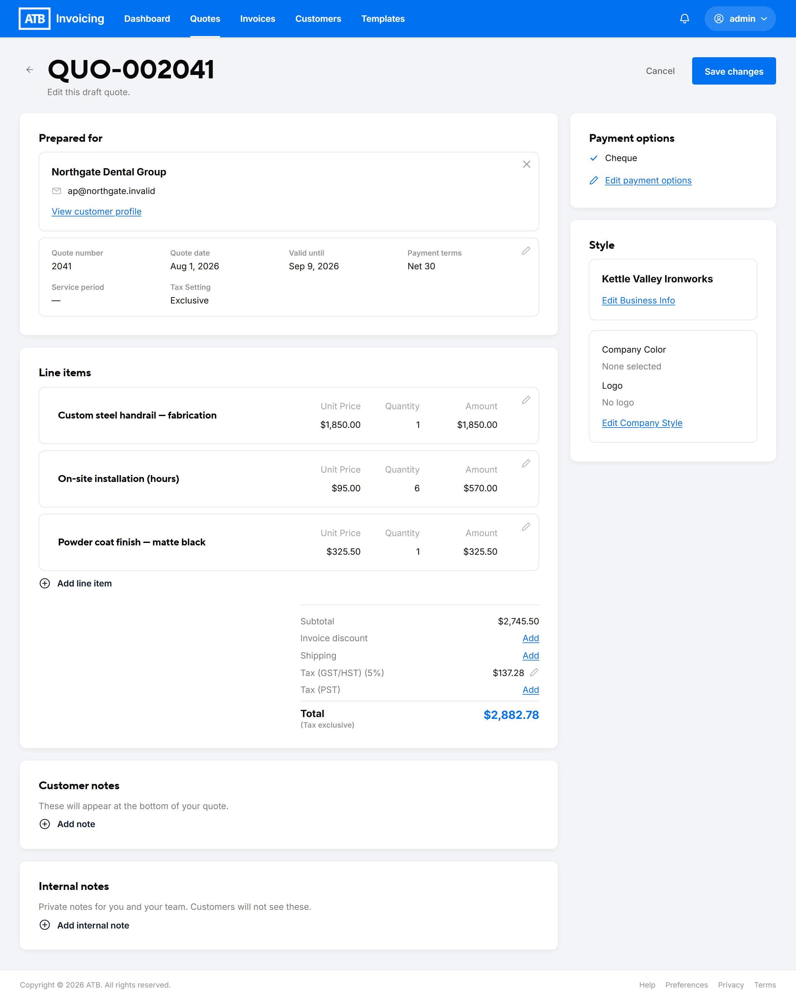
Task: Open the Customers tab
Action: point(318,19)
